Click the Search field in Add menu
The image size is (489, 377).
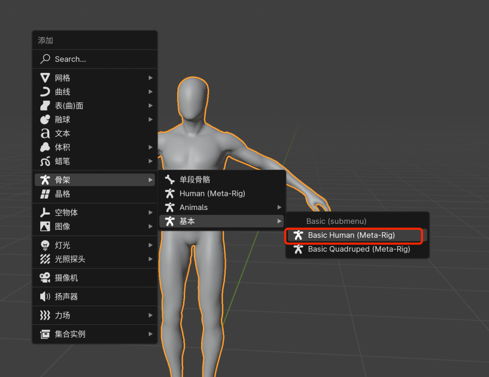[95, 59]
